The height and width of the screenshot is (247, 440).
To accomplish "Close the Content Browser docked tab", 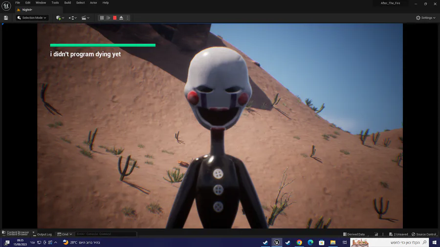I will click(33, 232).
